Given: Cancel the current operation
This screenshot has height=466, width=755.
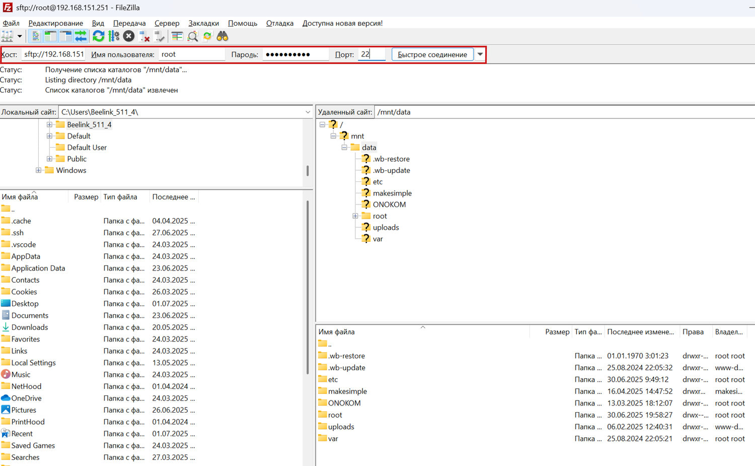Looking at the screenshot, I should click(x=129, y=36).
